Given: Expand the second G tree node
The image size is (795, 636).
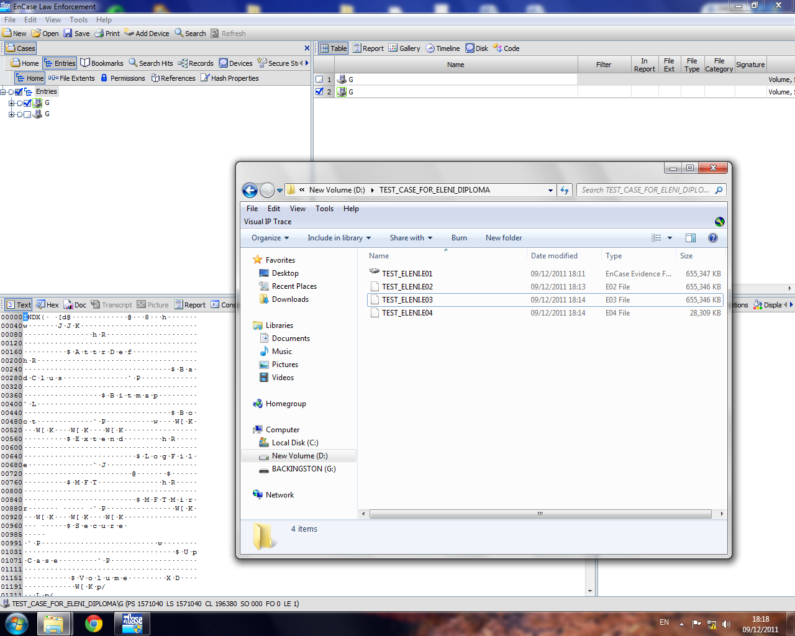Looking at the screenshot, I should [11, 114].
